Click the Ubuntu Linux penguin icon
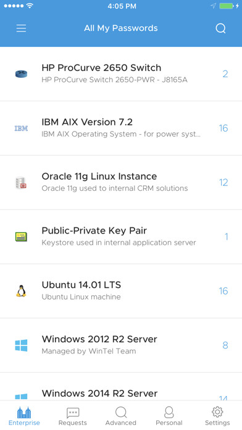242x430 pixels. tap(21, 291)
